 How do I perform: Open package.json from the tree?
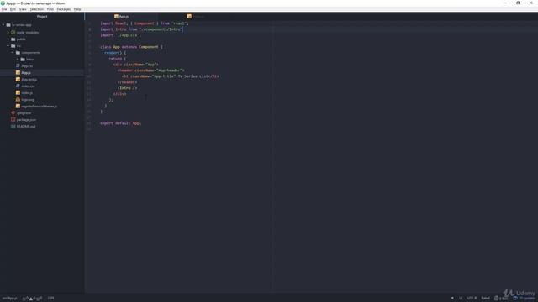[26, 119]
